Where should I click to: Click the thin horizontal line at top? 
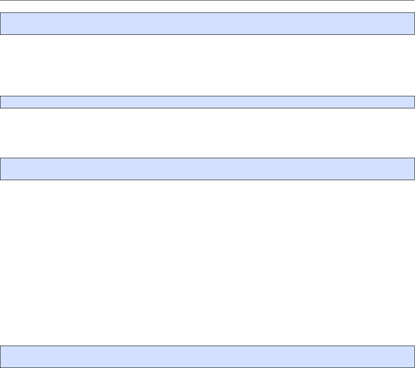(x=207, y=0)
